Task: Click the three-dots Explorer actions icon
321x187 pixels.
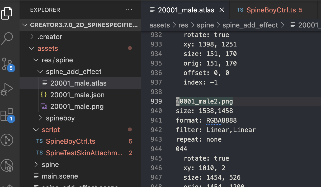Action: click(x=129, y=10)
